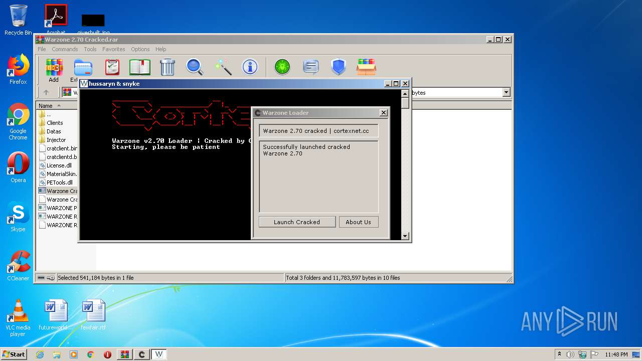The height and width of the screenshot is (361, 642).
Task: Select the Datas folder
Action: (x=54, y=131)
